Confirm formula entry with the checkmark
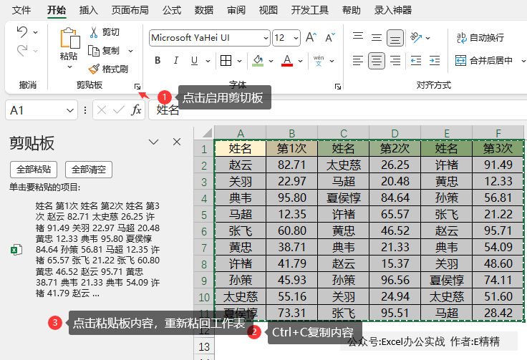527x360 pixels. [118, 110]
